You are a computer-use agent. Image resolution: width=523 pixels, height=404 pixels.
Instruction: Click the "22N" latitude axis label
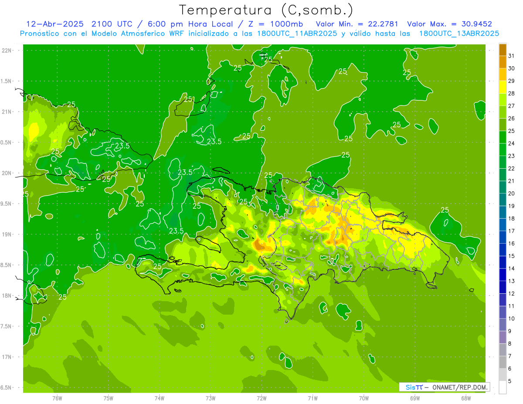[7, 50]
